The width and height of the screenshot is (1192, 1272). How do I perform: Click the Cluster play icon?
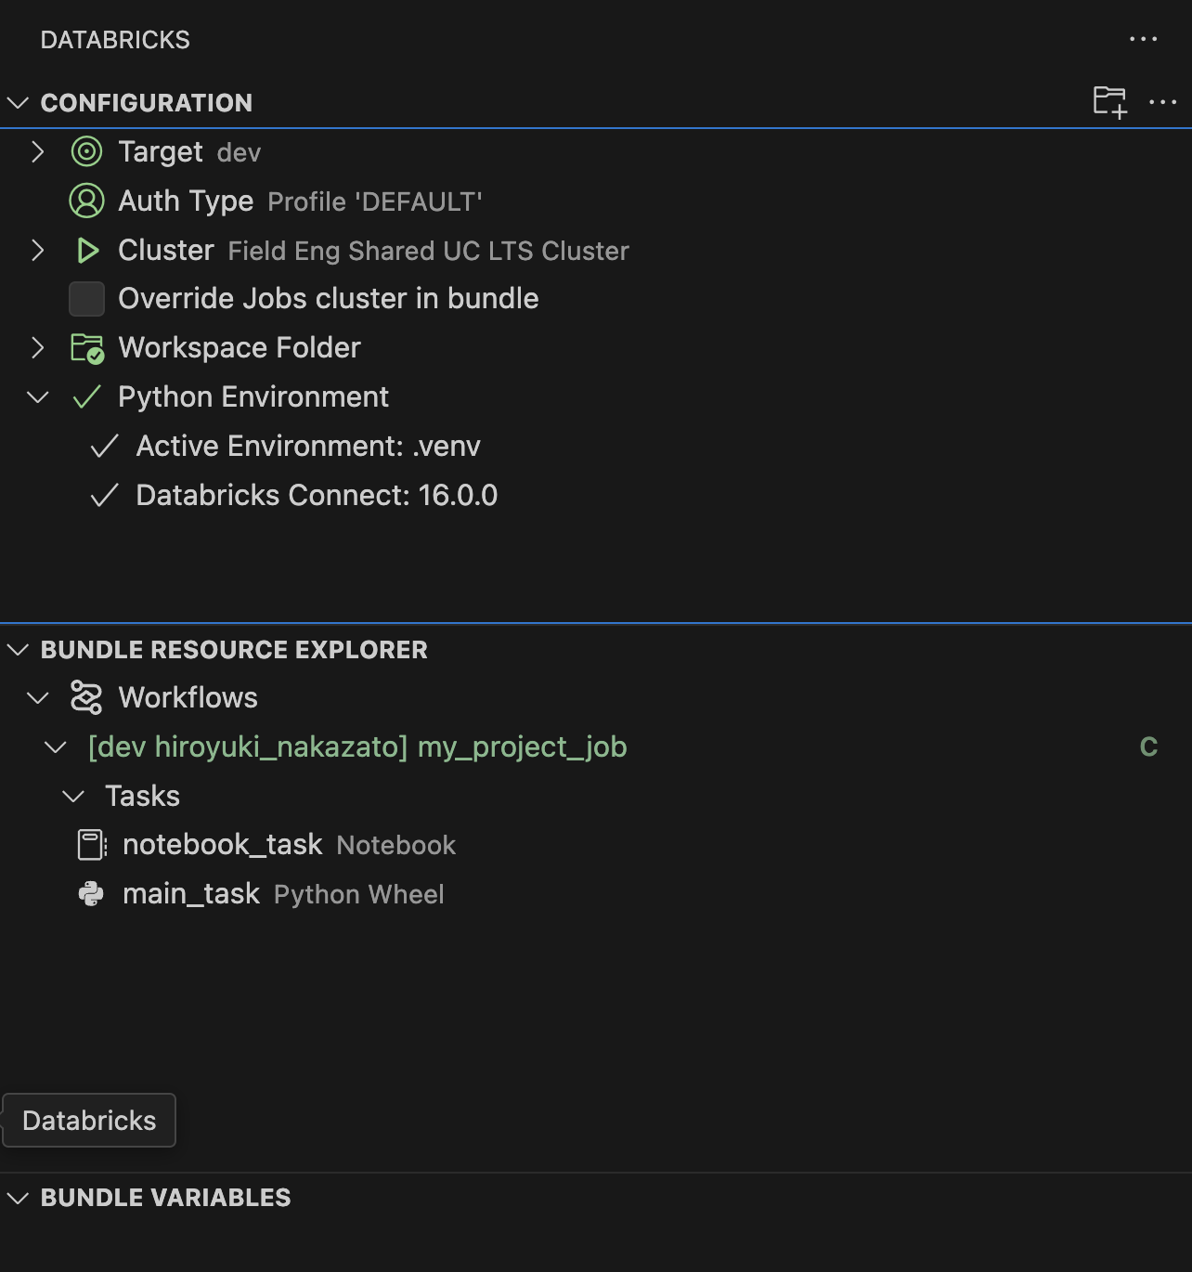click(x=86, y=250)
